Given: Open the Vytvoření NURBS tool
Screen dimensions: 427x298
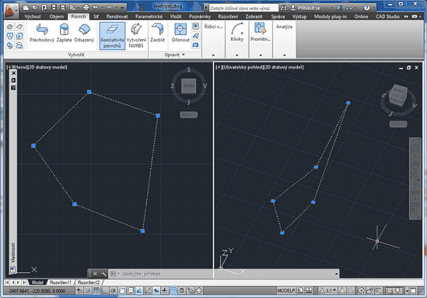Looking at the screenshot, I should point(136,36).
